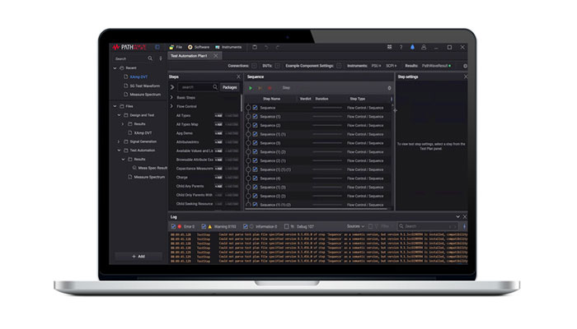Click the green Run play icon in Sequence toolbar
577x329 pixels.
[x=251, y=87]
